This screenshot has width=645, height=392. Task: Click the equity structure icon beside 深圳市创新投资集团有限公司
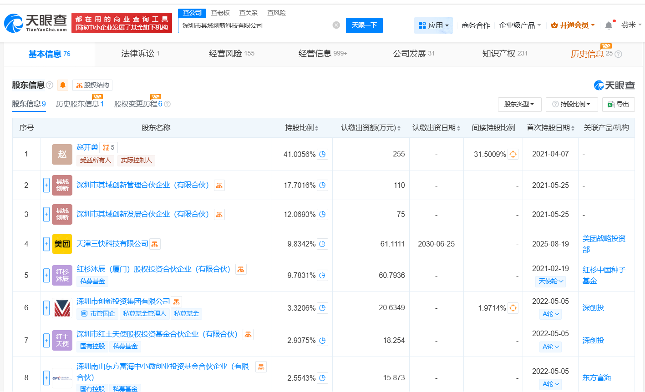[176, 302]
